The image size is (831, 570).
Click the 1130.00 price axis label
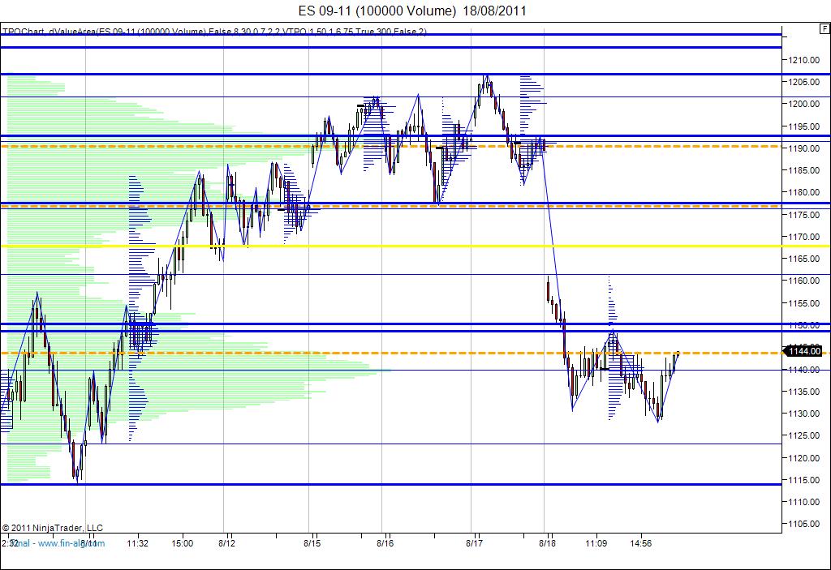tap(803, 414)
